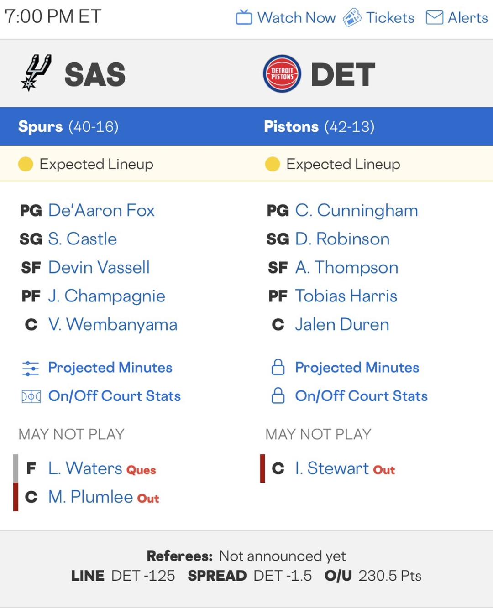
Task: Open Spurs Projected Minutes
Action: tap(110, 368)
